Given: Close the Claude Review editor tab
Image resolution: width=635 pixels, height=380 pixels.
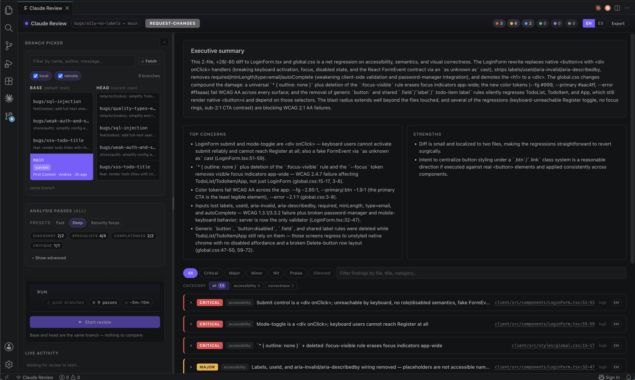Looking at the screenshot, I should (67, 8).
